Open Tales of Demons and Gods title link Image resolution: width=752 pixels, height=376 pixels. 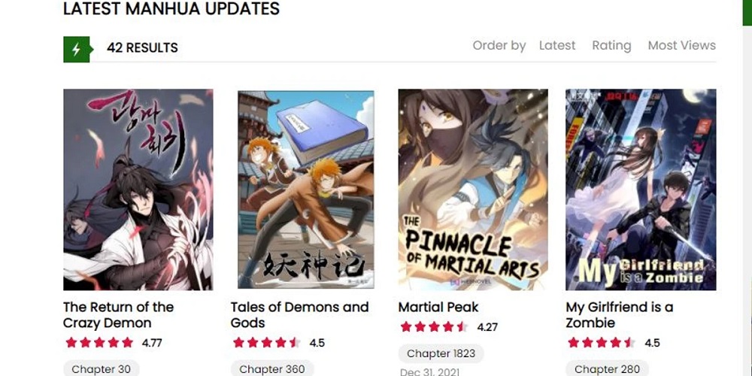[x=300, y=314]
